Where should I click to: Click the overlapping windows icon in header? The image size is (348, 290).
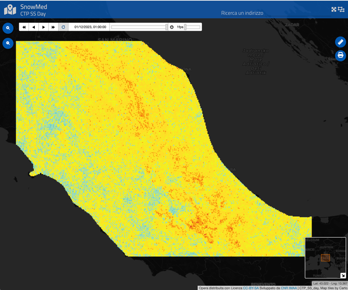342,9
